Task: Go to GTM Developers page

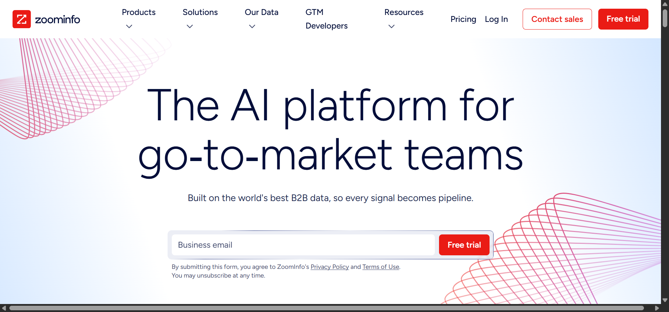Action: point(326,19)
